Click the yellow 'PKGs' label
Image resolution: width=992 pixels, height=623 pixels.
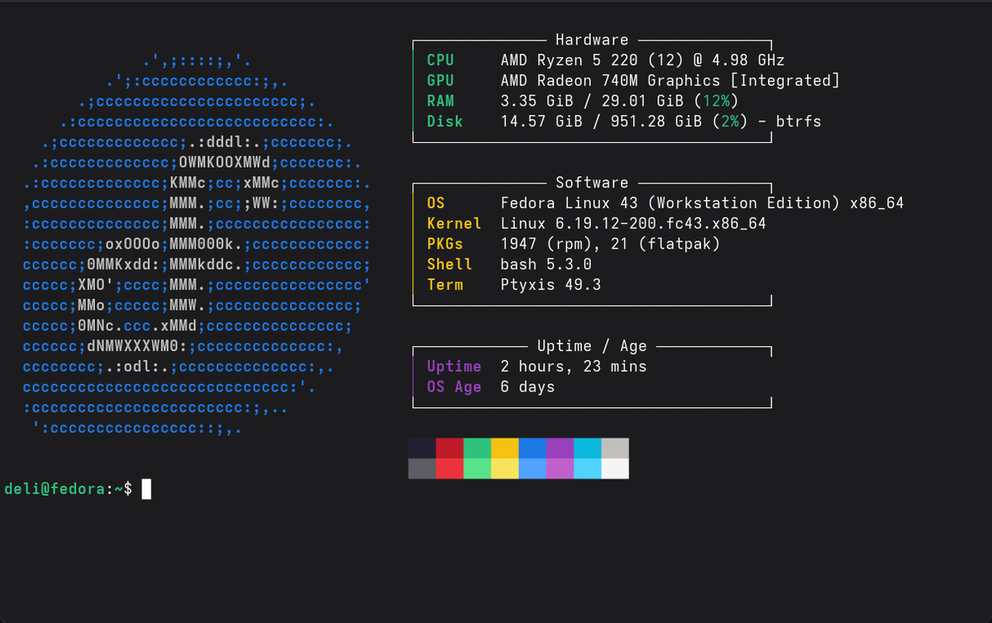coord(445,244)
